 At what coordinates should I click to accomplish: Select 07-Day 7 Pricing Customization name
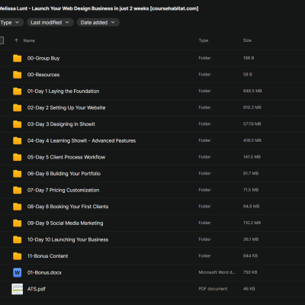tap(63, 190)
